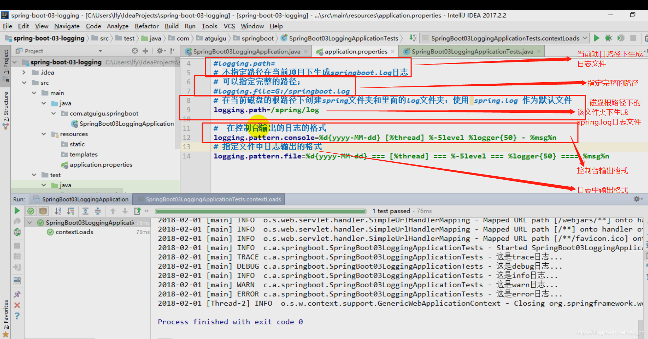Open the Favorites tool window
648x339 pixels.
pos(5,318)
